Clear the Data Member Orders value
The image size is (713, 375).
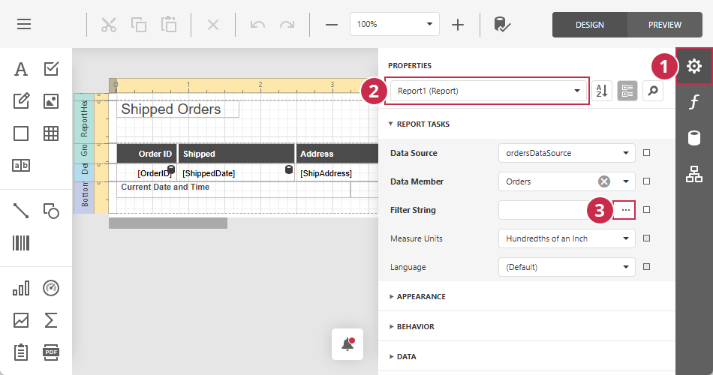pyautogui.click(x=604, y=181)
